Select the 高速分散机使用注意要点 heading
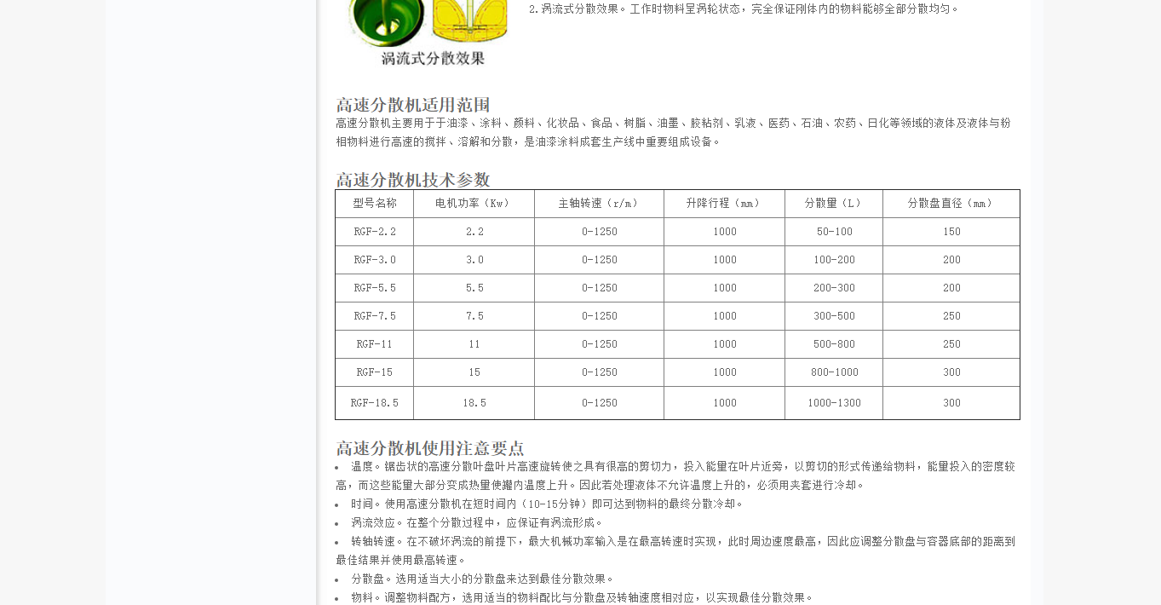1161x605 pixels. [x=430, y=448]
